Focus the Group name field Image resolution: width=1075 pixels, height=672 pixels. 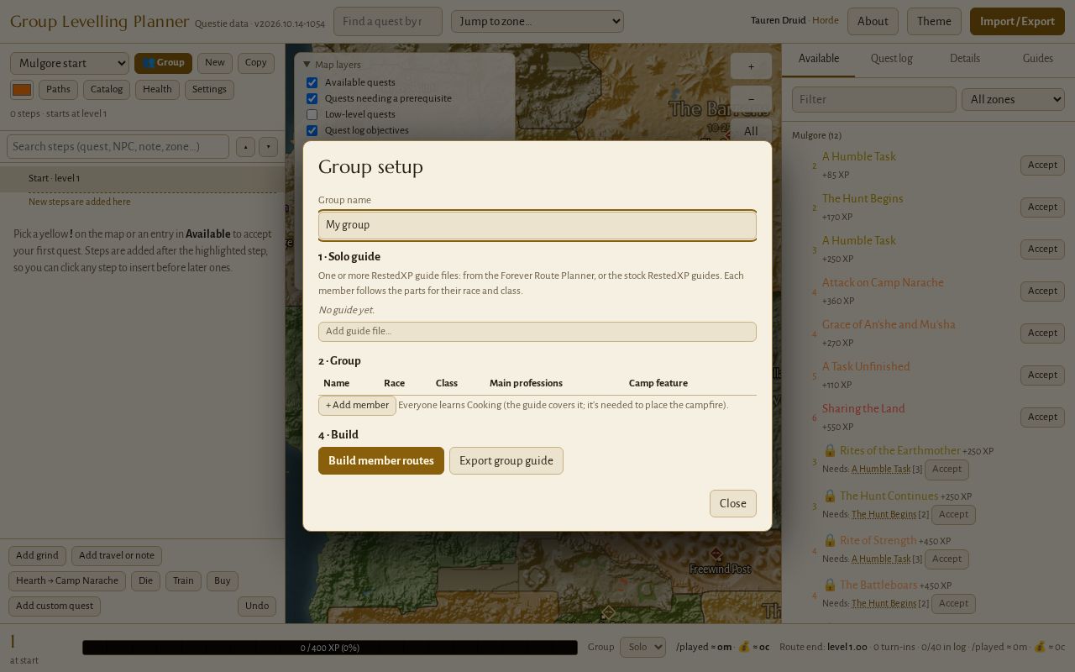coord(537,225)
